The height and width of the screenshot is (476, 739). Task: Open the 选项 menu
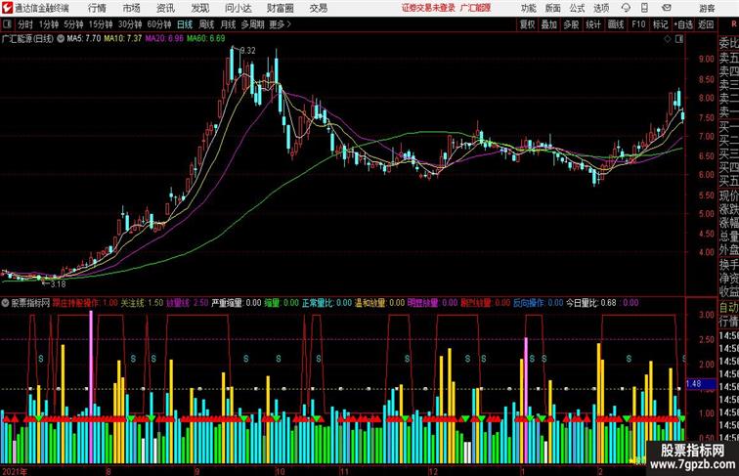click(601, 8)
